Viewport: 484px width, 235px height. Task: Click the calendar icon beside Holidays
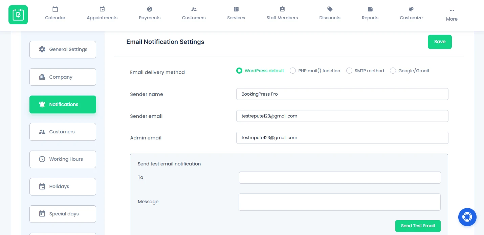coord(42,186)
